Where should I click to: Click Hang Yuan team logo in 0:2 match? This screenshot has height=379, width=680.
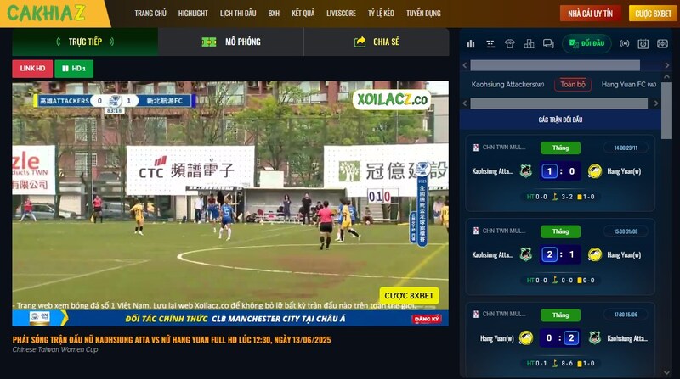point(526,338)
